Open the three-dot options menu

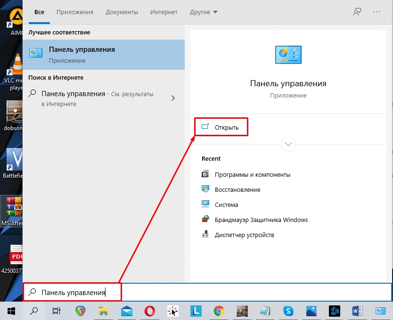pyautogui.click(x=377, y=12)
